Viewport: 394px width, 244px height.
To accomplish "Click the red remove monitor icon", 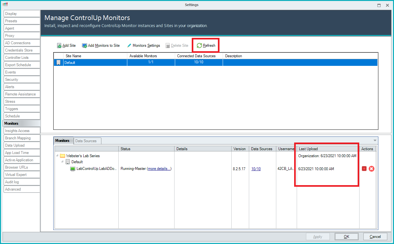I will (371, 169).
